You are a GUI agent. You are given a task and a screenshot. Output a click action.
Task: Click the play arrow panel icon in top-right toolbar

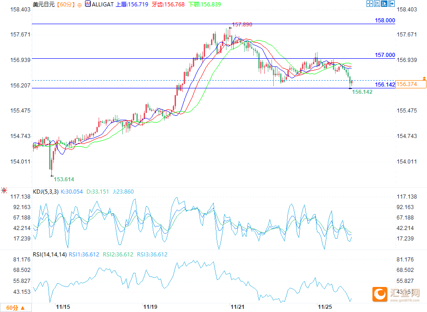pyautogui.click(x=384, y=4)
